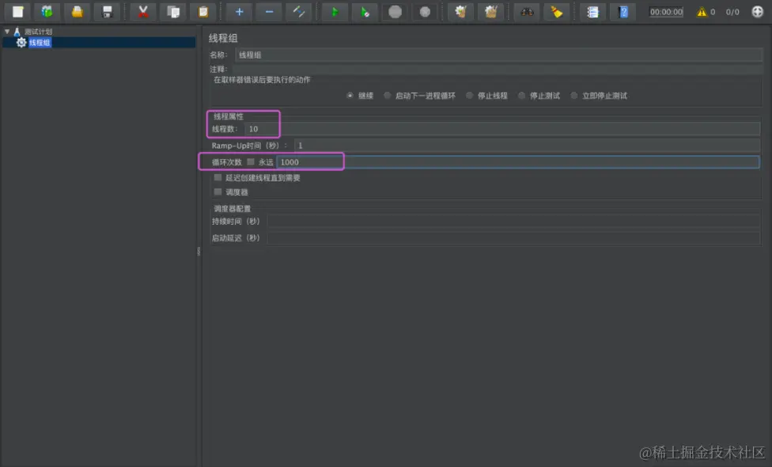Edit the 线程数 field showing 10

point(502,129)
